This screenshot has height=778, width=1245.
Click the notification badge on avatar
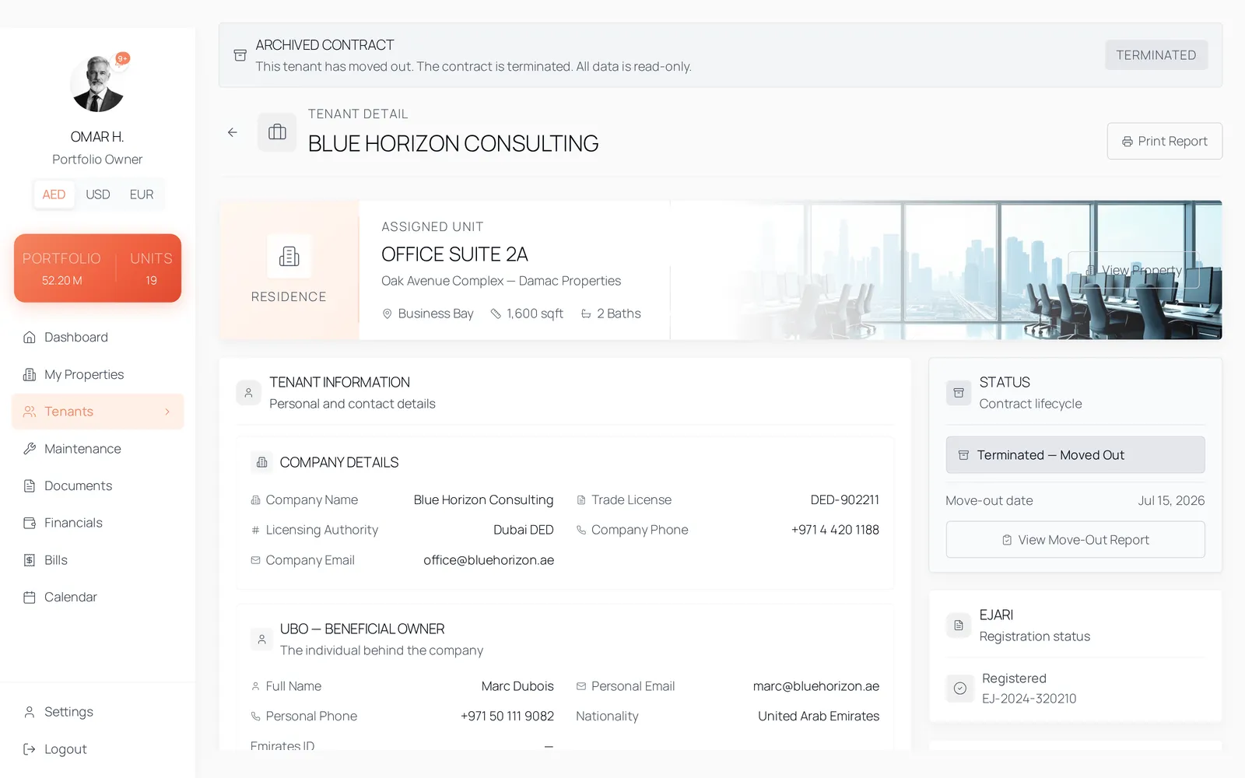122,58
